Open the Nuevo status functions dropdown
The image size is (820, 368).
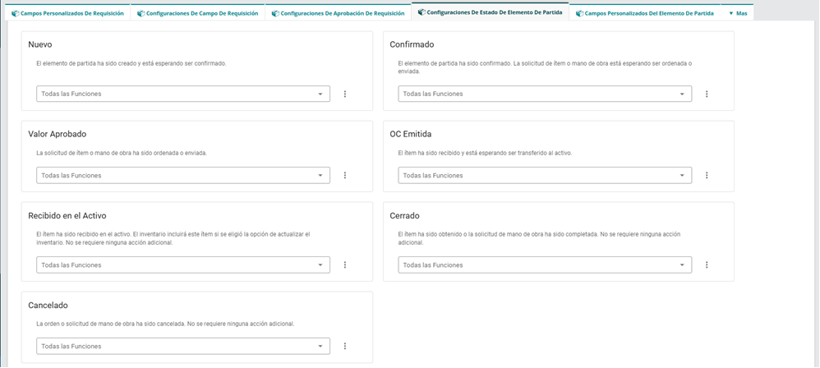183,94
